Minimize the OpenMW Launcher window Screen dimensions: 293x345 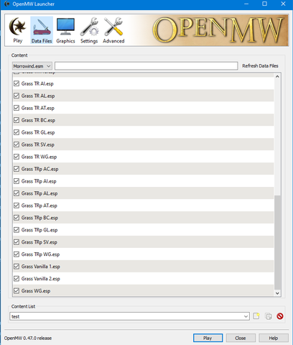[246, 4]
